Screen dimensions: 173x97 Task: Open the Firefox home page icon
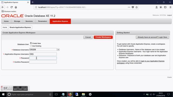pyautogui.click(x=16, y=7)
